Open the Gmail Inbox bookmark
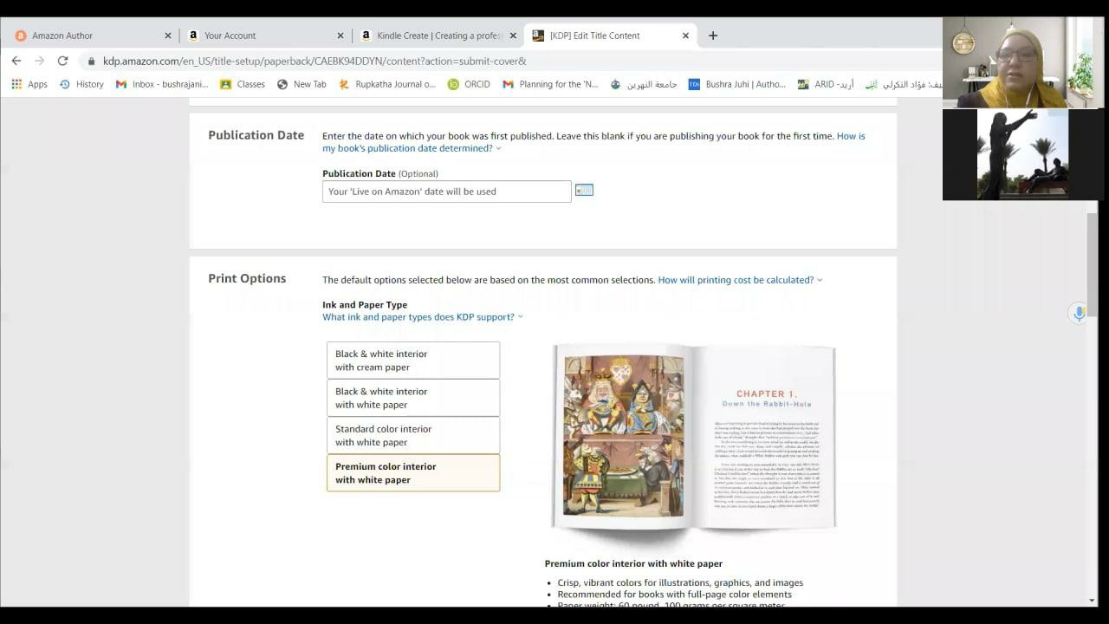Image resolution: width=1109 pixels, height=624 pixels. [x=162, y=84]
